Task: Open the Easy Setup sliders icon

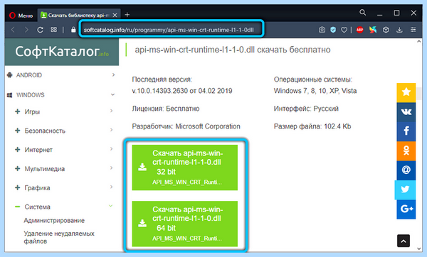Action: [413, 30]
